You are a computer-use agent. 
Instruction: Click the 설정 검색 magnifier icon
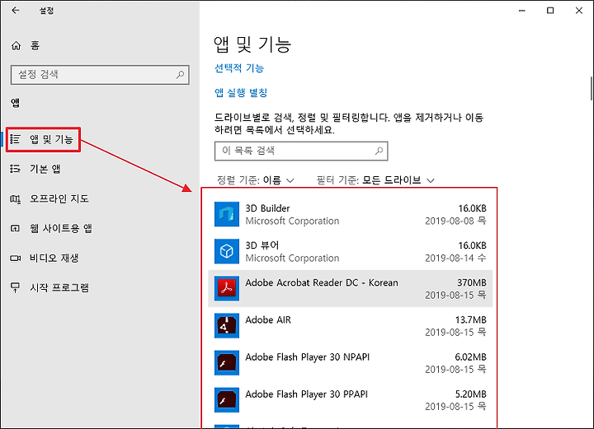(x=181, y=74)
